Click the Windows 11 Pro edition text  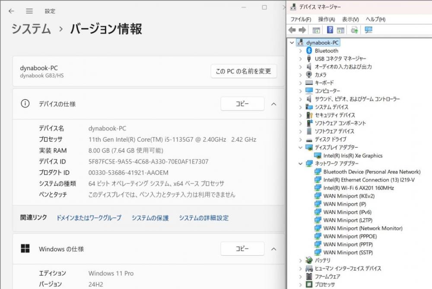(111, 273)
